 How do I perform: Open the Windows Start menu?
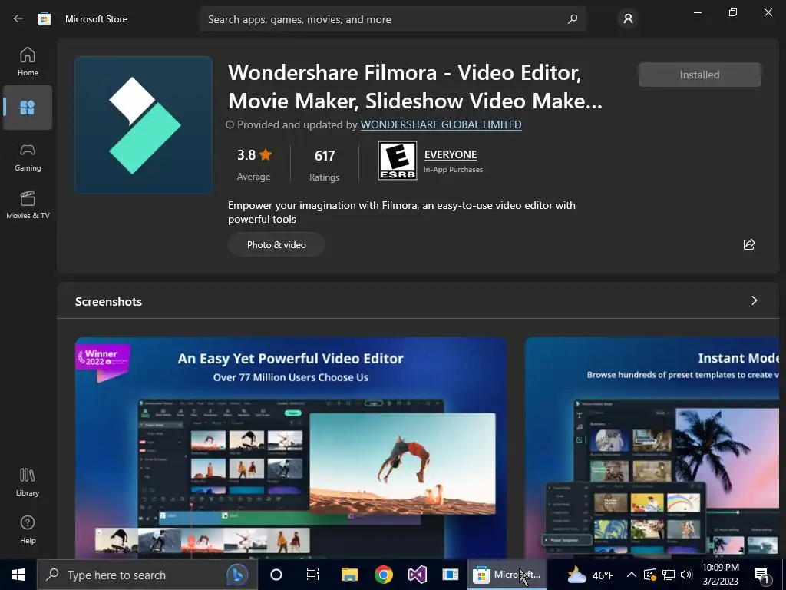coord(18,575)
